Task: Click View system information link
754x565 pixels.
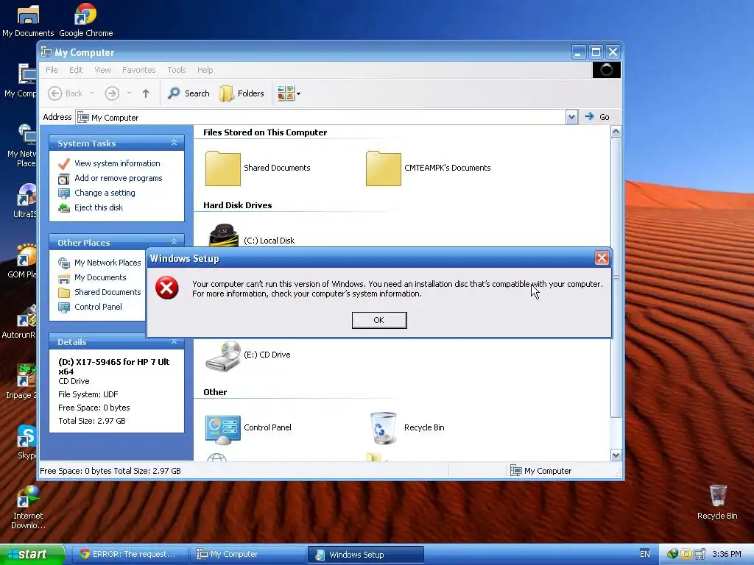Action: (x=117, y=163)
